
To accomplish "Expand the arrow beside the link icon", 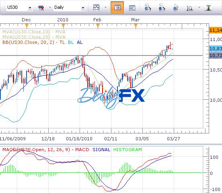I will tap(50, 7).
